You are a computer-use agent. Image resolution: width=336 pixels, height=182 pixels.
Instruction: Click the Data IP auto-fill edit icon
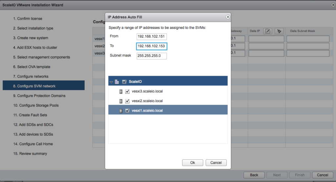click(x=268, y=31)
